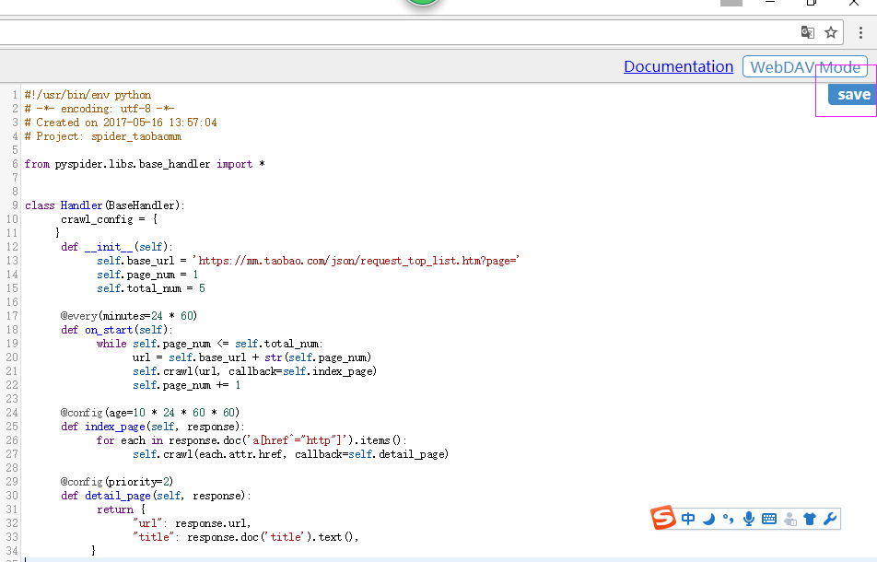
Task: Start voice input with microphone icon
Action: click(x=748, y=519)
